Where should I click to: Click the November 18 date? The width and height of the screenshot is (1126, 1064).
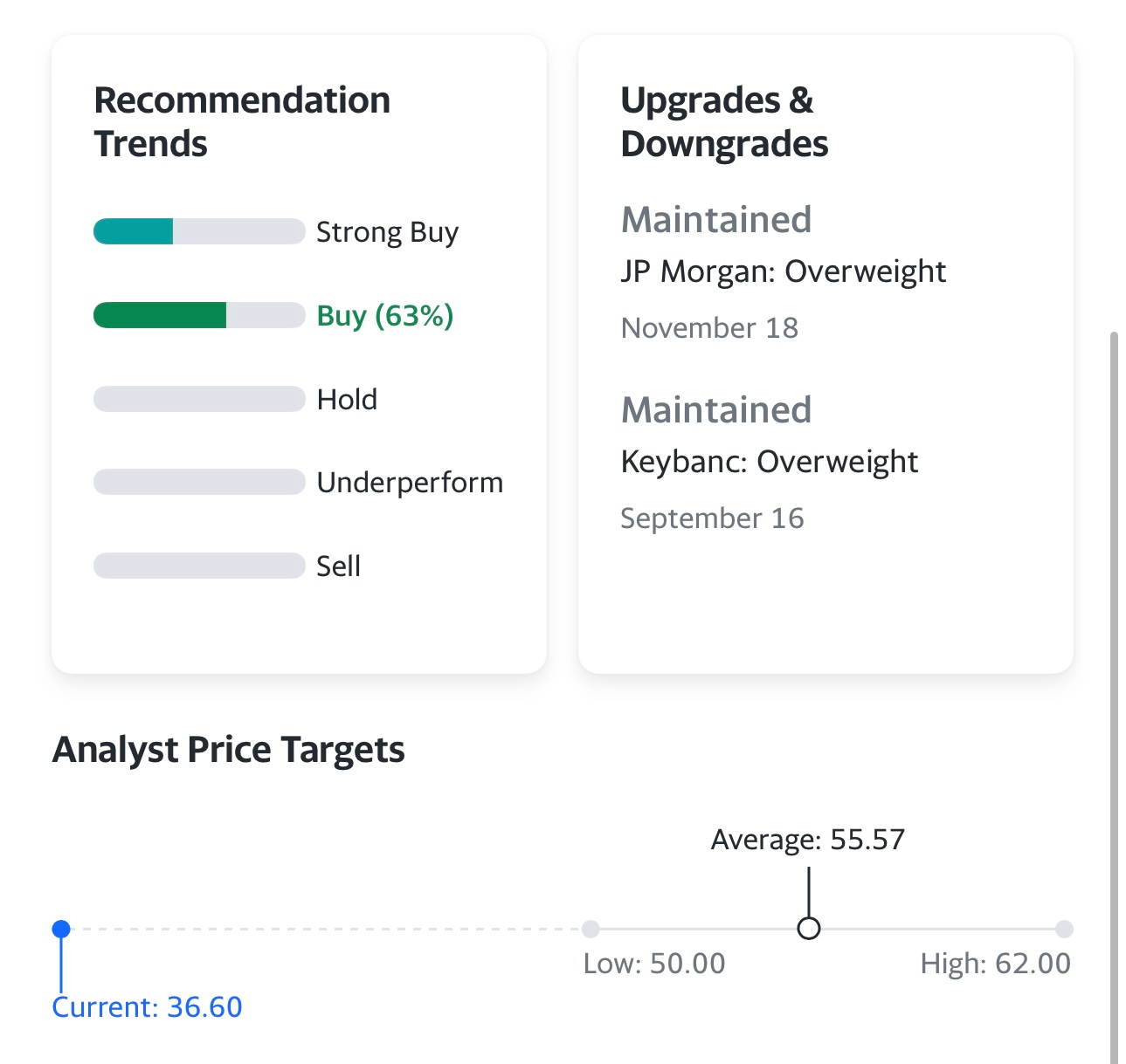[x=709, y=328]
